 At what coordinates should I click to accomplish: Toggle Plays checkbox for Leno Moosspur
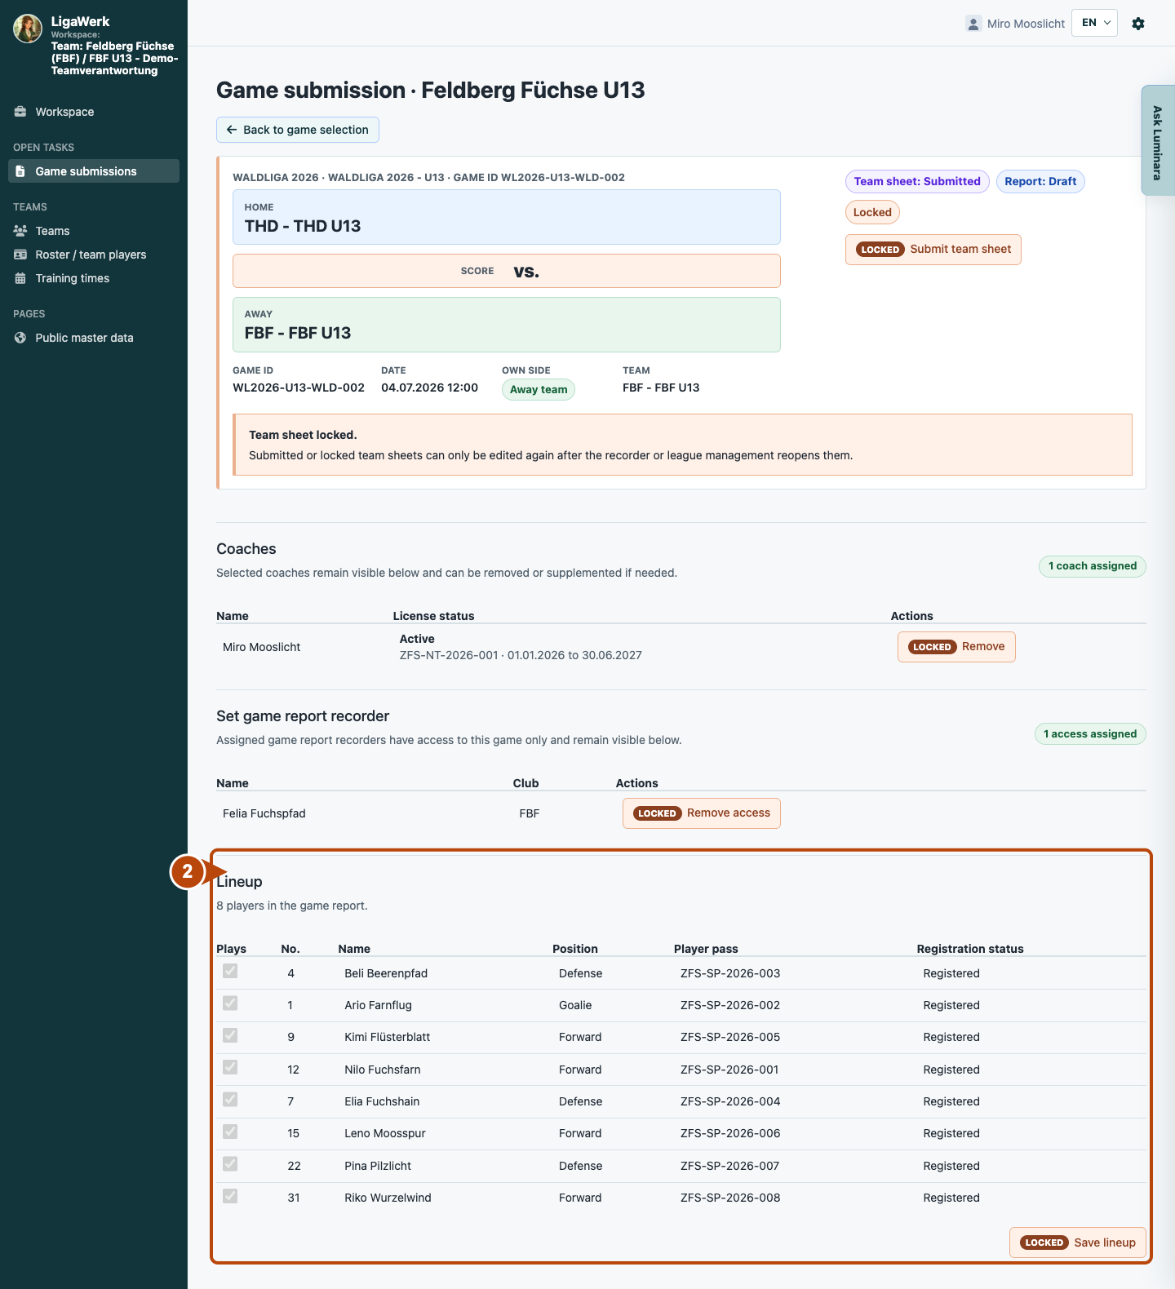pos(230,1131)
